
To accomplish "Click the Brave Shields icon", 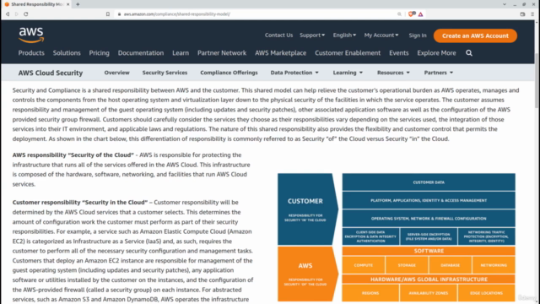I will (x=412, y=14).
